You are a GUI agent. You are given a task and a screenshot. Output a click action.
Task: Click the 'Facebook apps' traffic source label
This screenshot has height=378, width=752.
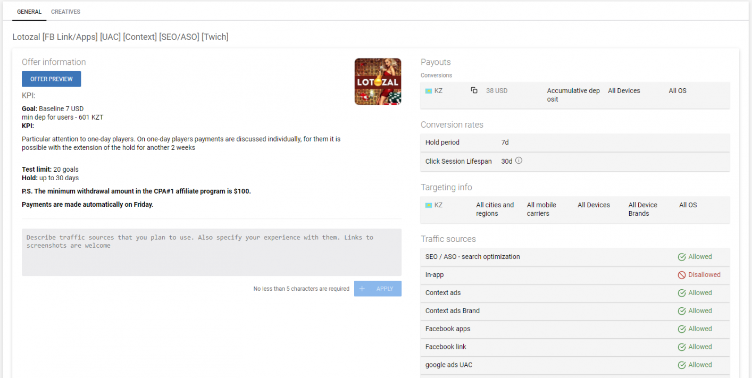(448, 329)
